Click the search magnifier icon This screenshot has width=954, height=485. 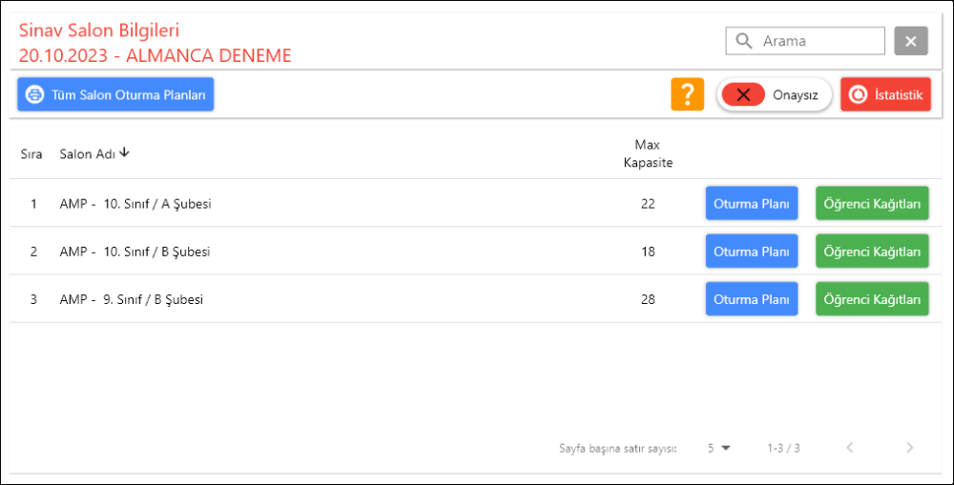(x=743, y=41)
